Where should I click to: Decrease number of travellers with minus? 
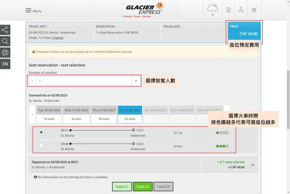[x=33, y=81]
